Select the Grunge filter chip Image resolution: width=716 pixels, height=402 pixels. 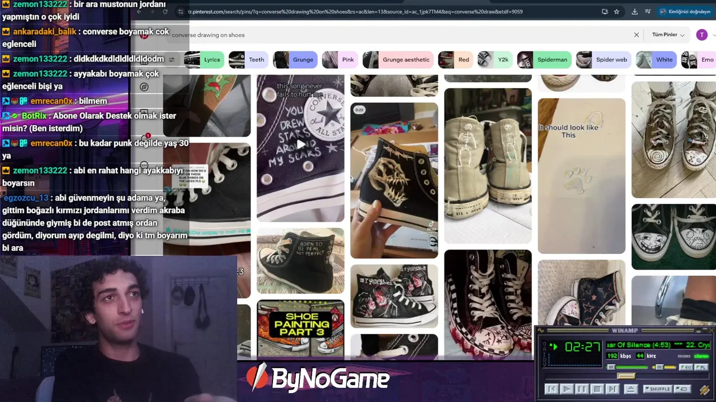point(295,60)
